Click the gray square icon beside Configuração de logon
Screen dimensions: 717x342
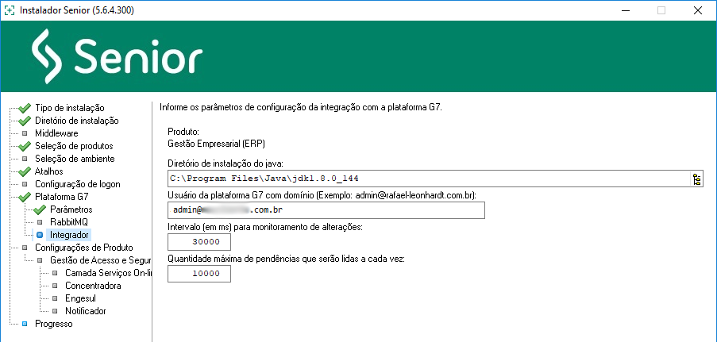[25, 184]
